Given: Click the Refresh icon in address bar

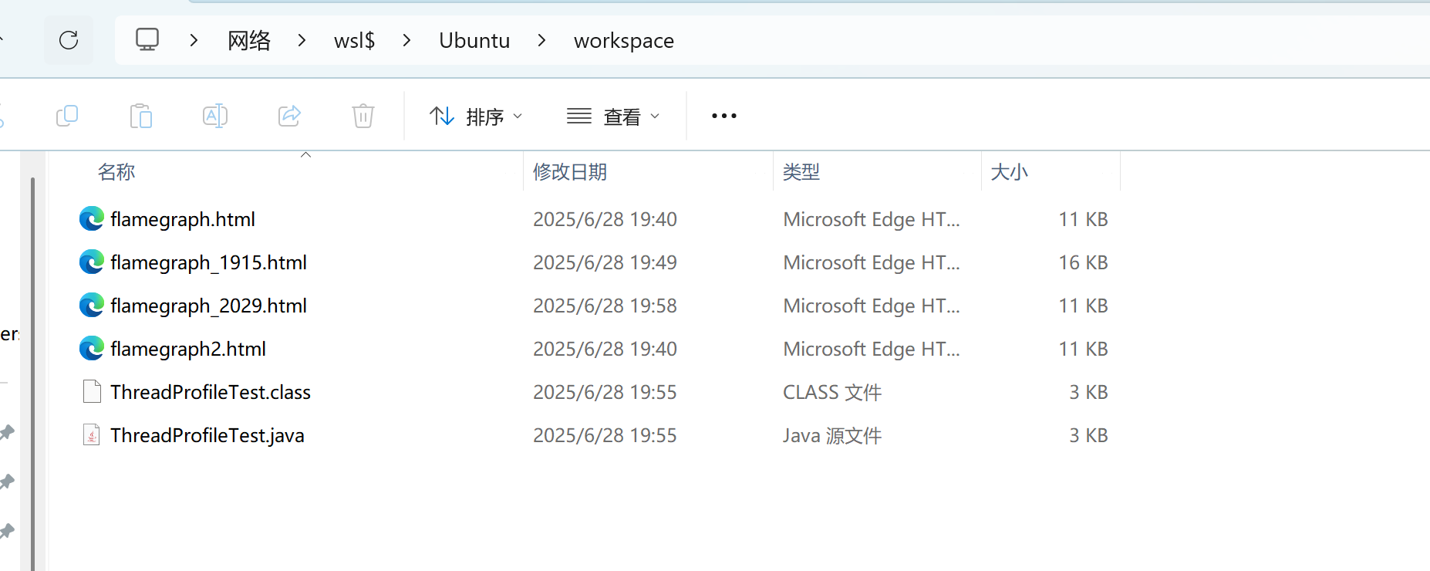Looking at the screenshot, I should (x=69, y=40).
